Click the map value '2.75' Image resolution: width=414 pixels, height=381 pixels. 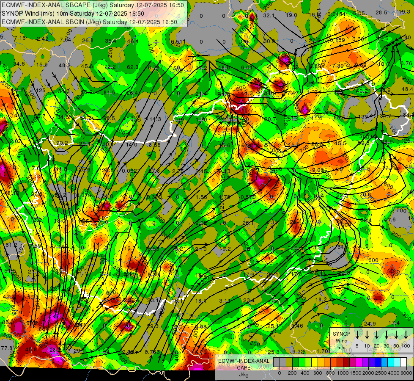[x=178, y=171]
